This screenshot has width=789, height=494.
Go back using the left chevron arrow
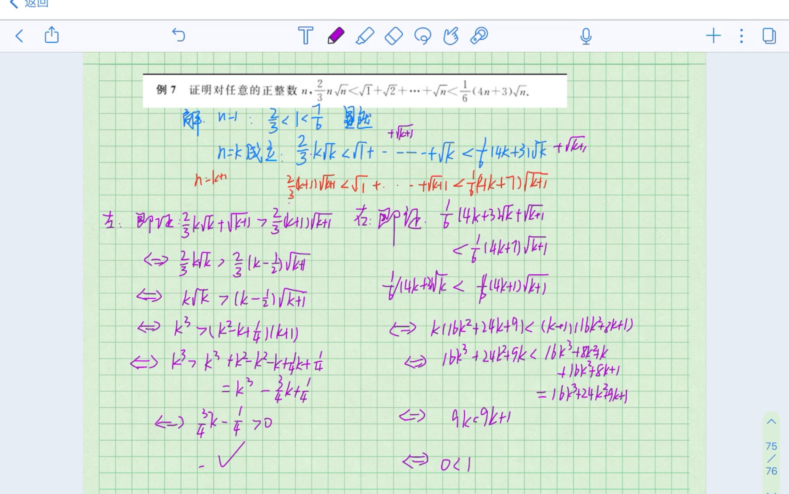tap(20, 35)
